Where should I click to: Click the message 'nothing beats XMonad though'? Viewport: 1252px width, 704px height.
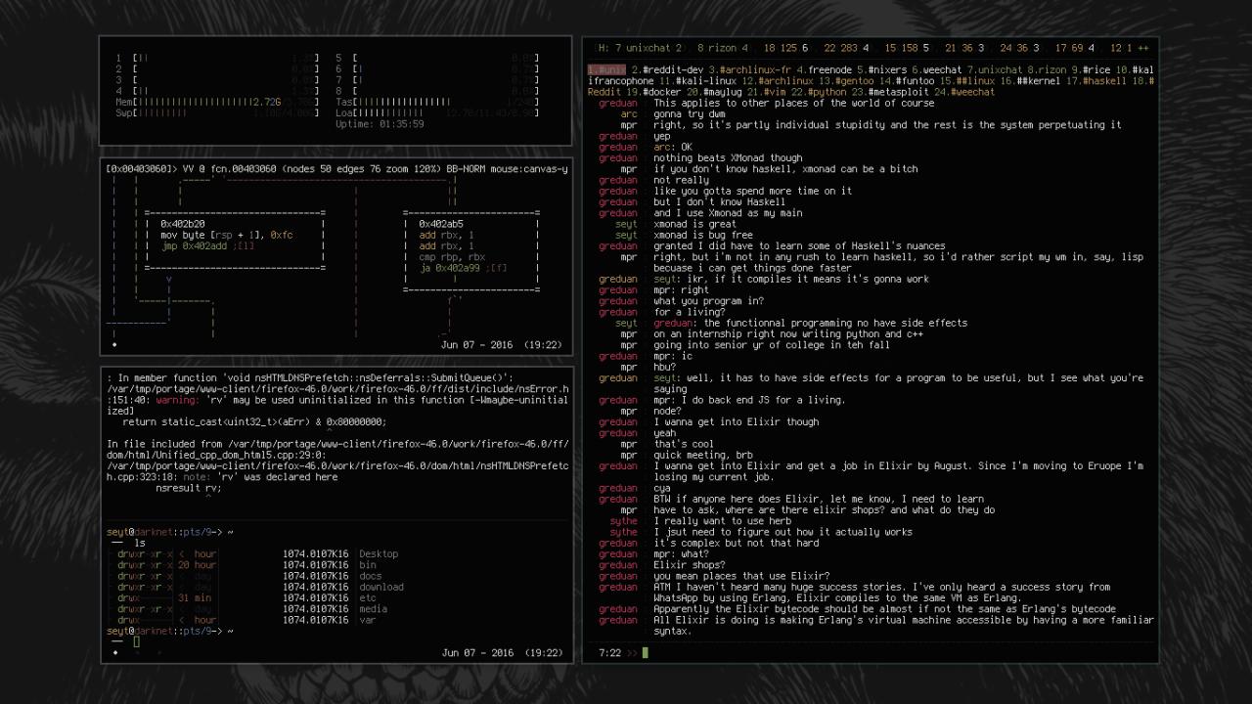pyautogui.click(x=728, y=157)
